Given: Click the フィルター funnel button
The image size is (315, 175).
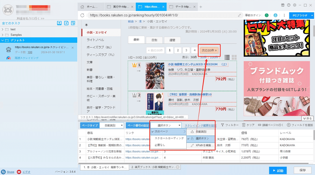Looking at the screenshot, I should (230, 125).
